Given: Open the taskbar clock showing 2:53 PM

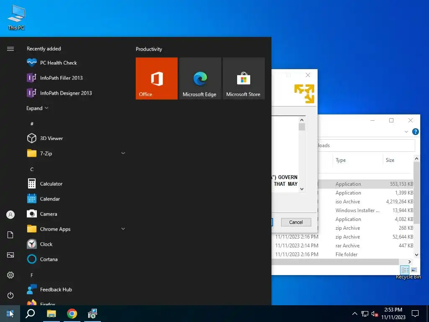Looking at the screenshot, I should [x=393, y=314].
